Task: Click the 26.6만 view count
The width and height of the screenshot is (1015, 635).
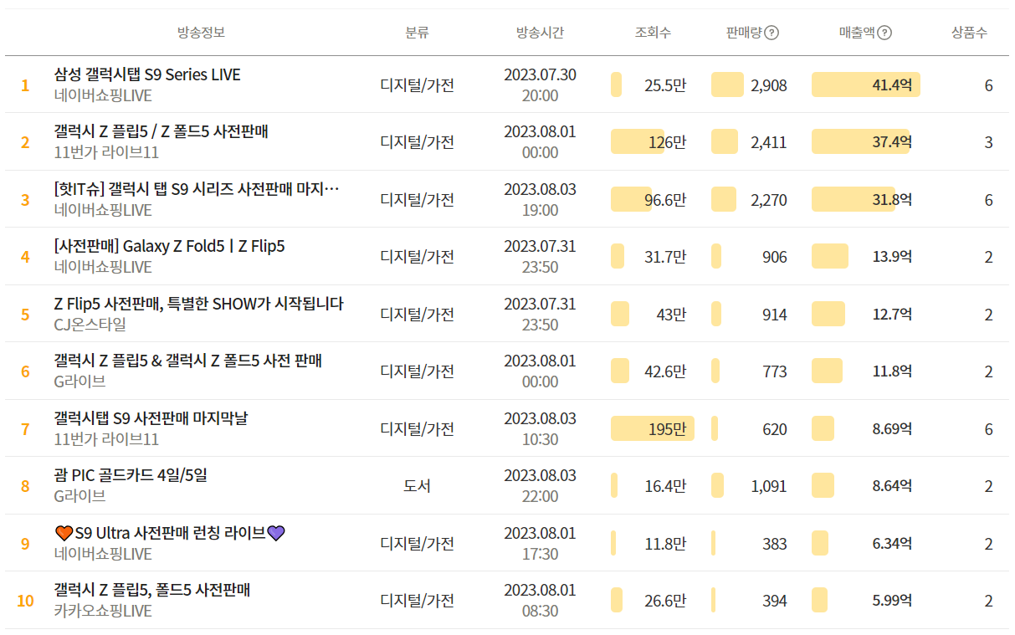Action: (x=665, y=600)
